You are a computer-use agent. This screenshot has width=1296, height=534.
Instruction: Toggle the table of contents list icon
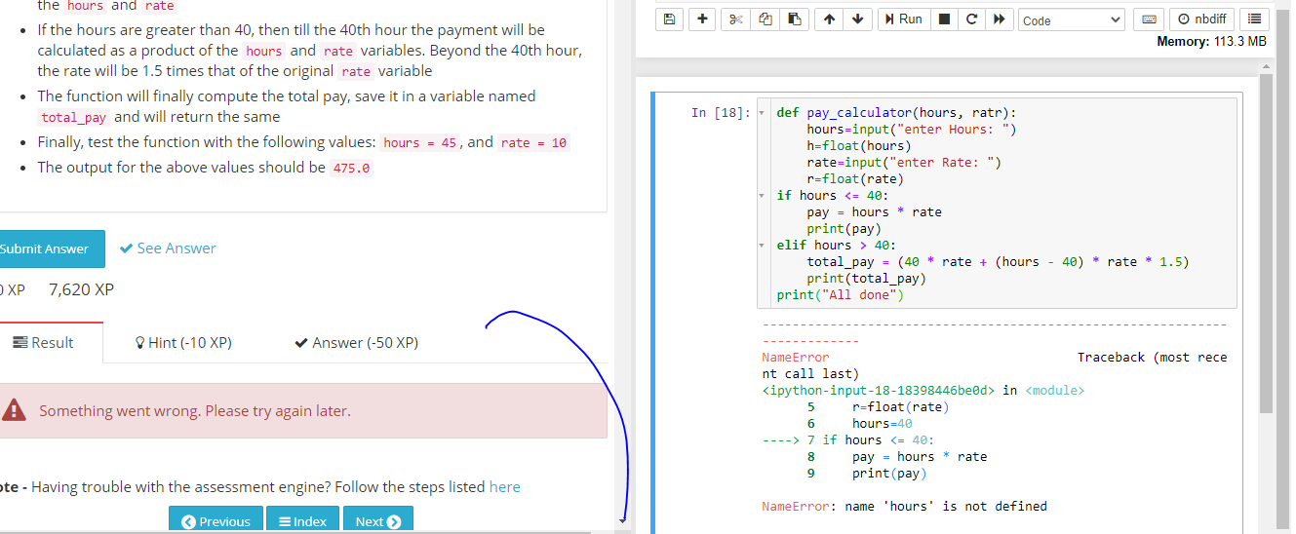click(x=1254, y=19)
